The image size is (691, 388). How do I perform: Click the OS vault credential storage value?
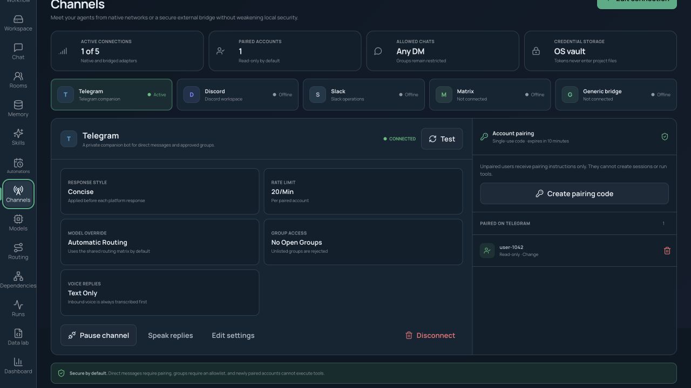(x=570, y=51)
